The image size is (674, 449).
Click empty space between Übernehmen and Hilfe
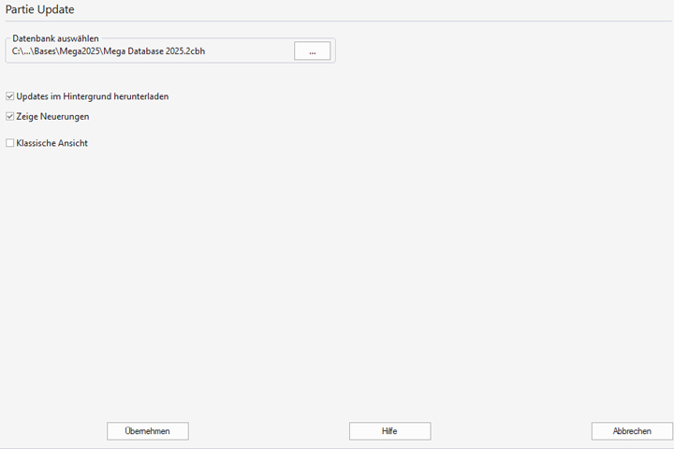(x=269, y=431)
